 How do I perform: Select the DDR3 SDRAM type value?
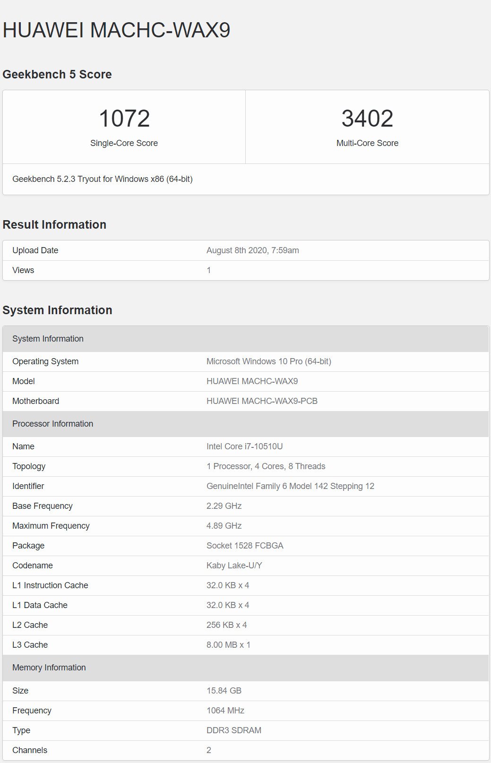tap(234, 730)
